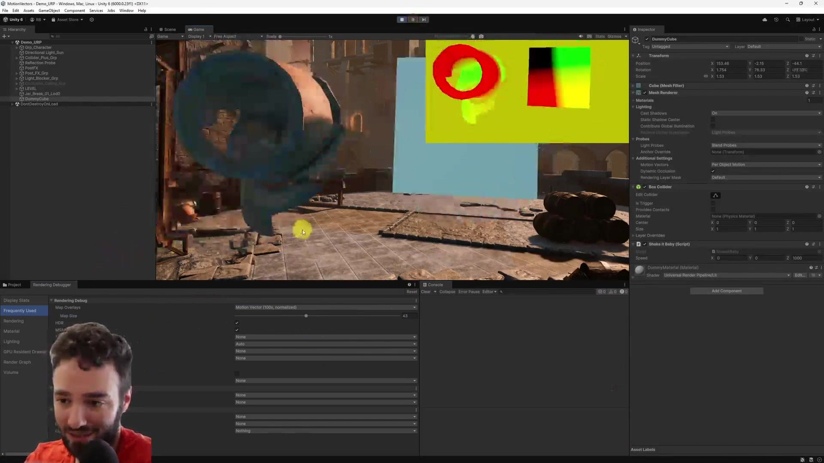This screenshot has height=463, width=824.
Task: Open the Map Overlays dropdown in Rendering Debug
Action: (325, 307)
